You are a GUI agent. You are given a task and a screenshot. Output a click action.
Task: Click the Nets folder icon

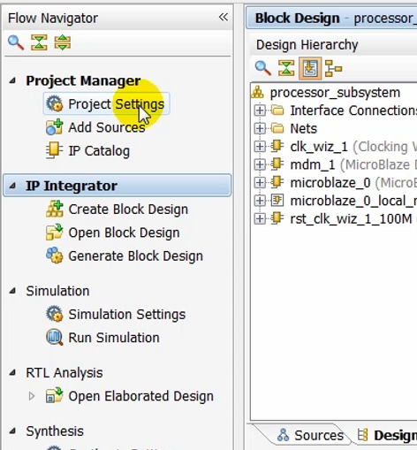pos(277,128)
